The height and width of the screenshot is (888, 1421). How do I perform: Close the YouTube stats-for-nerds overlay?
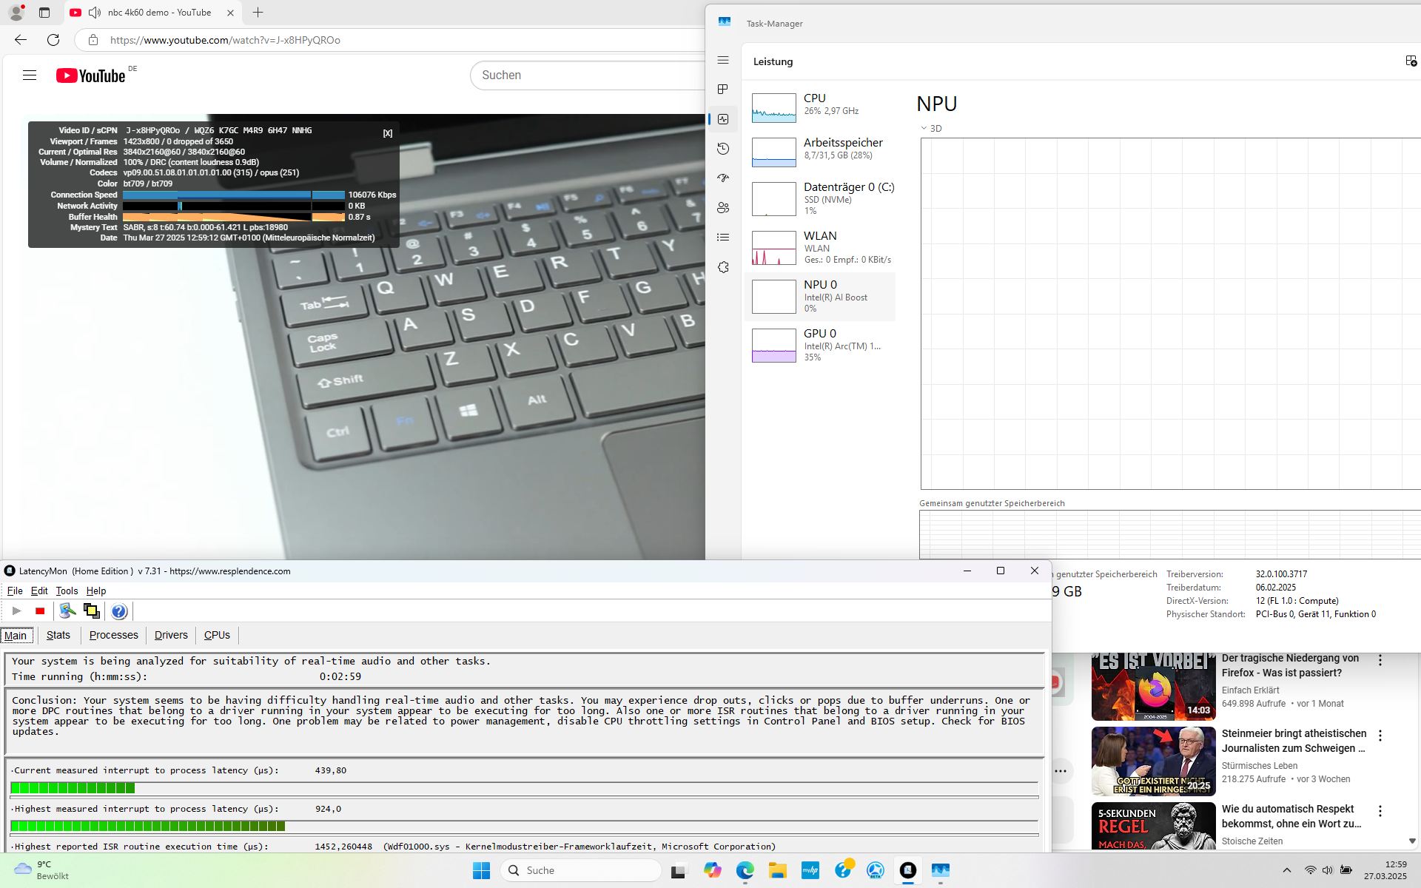click(x=387, y=133)
